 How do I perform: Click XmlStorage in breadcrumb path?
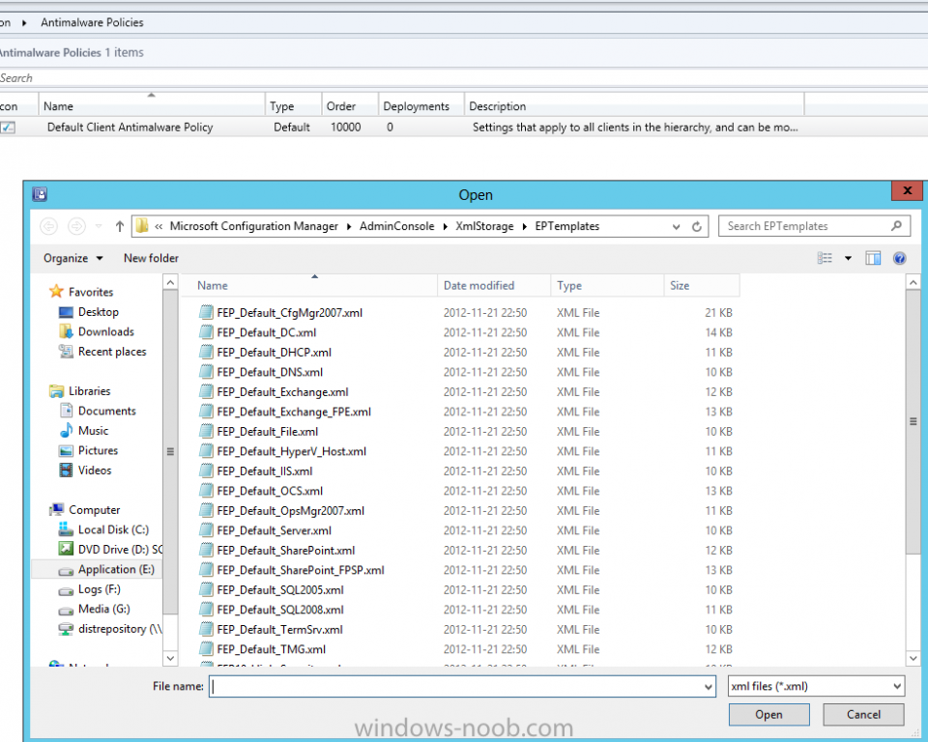(x=484, y=226)
